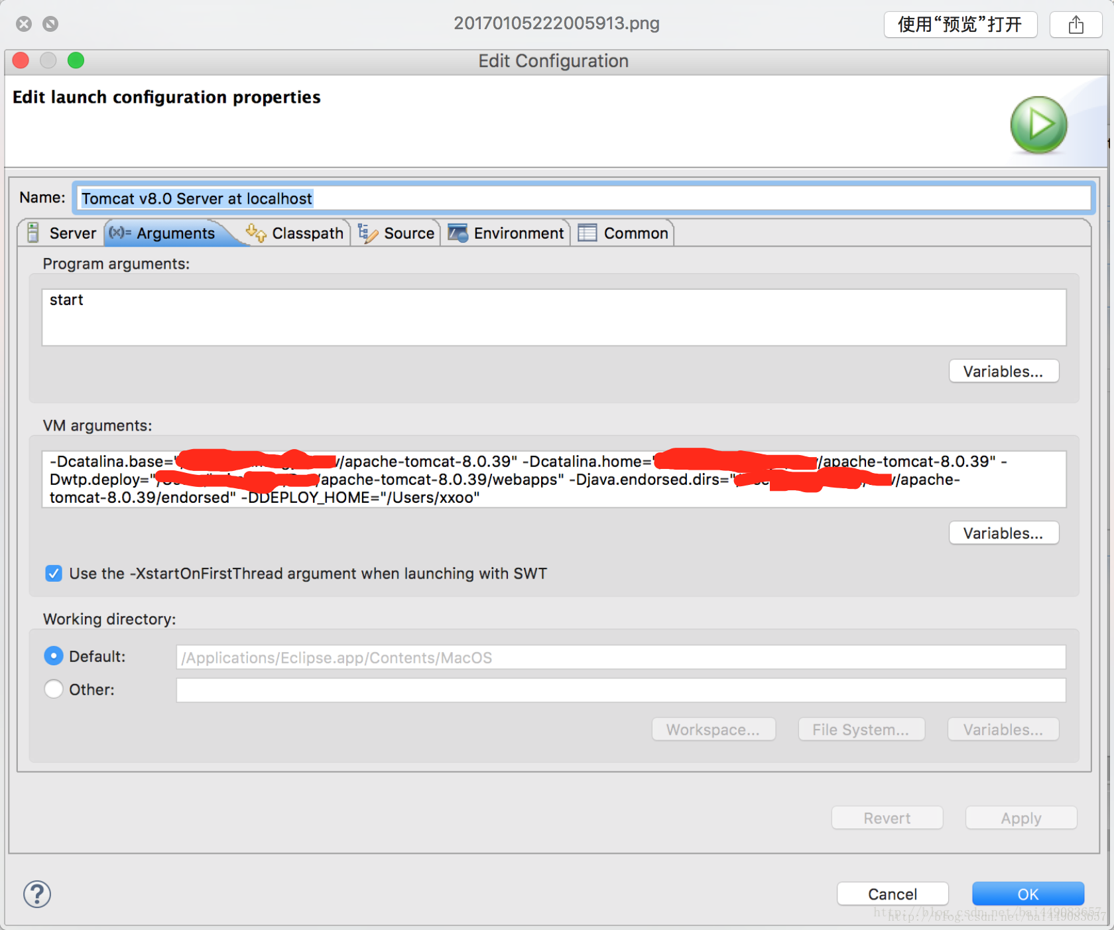Click the red close button of Edit Configuration
1114x930 pixels.
click(x=21, y=60)
